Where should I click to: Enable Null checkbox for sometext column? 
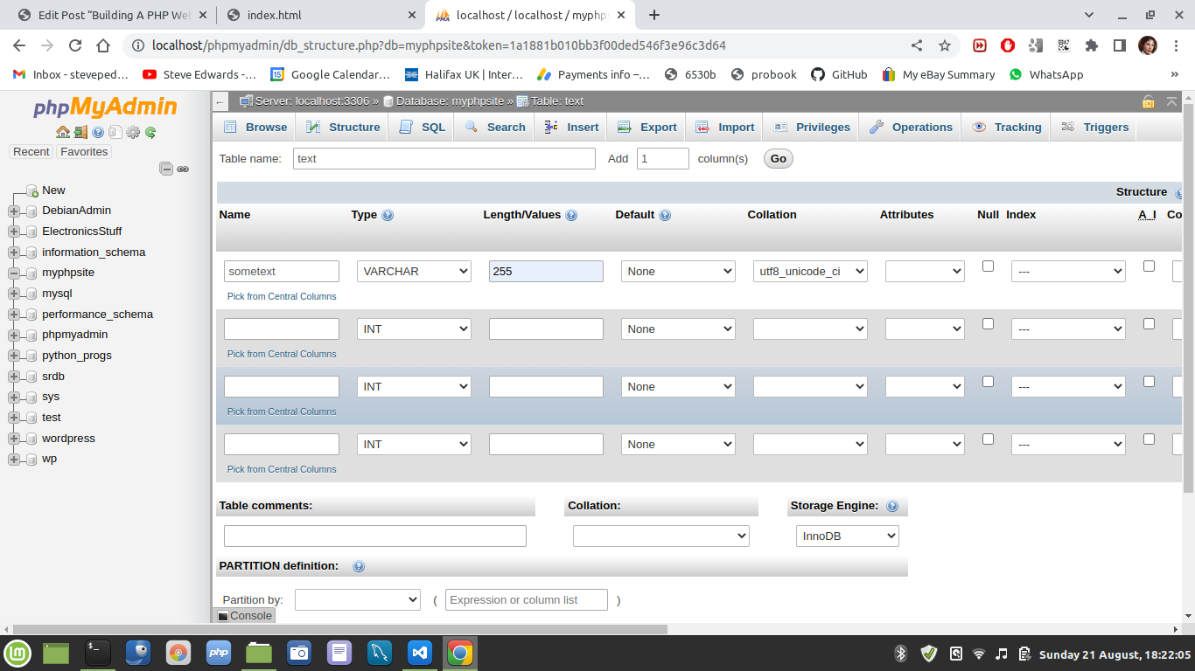(988, 266)
